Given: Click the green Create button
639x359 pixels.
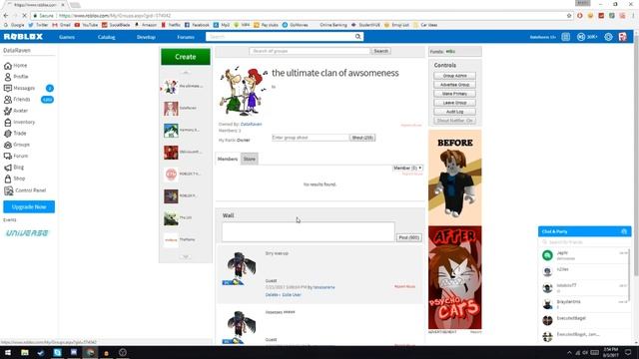Looking at the screenshot, I should click(x=186, y=57).
